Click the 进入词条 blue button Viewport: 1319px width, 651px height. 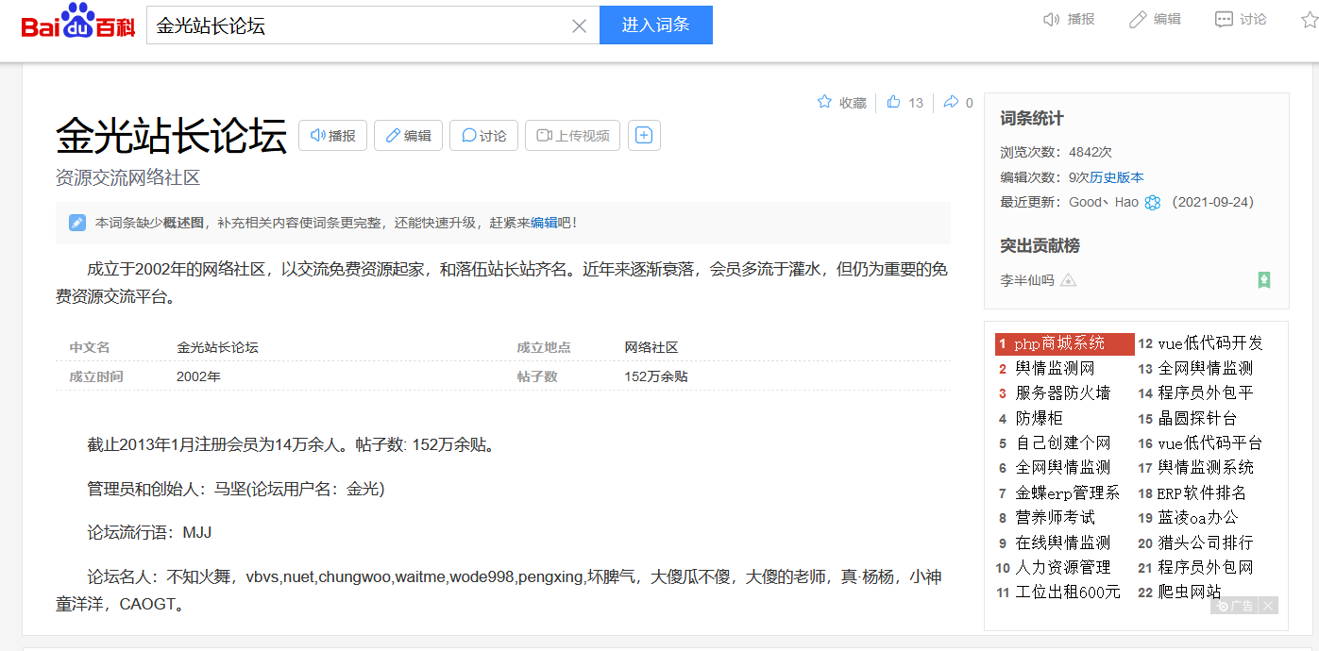coord(655,25)
